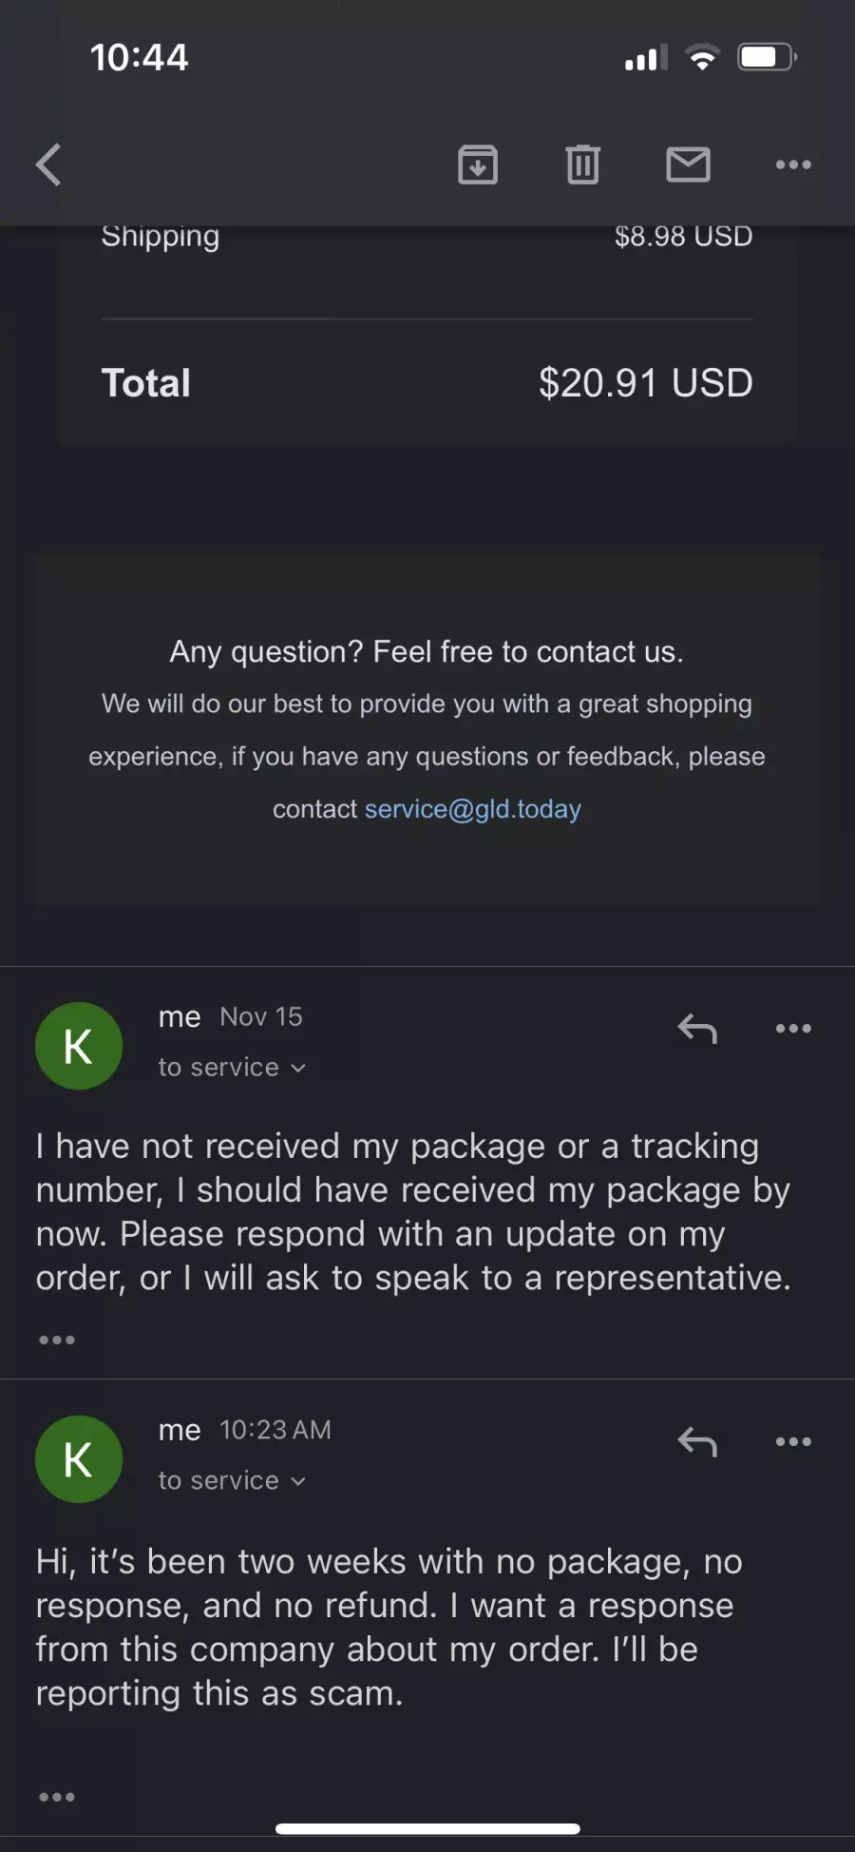Image resolution: width=855 pixels, height=1852 pixels.
Task: Tap the battery indicator in status bar
Action: coord(768,57)
